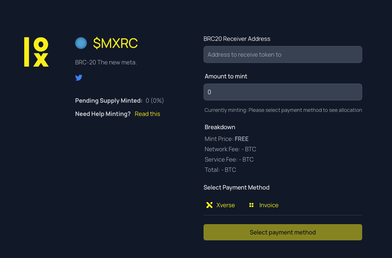Open the Read this minting guide

(x=147, y=114)
